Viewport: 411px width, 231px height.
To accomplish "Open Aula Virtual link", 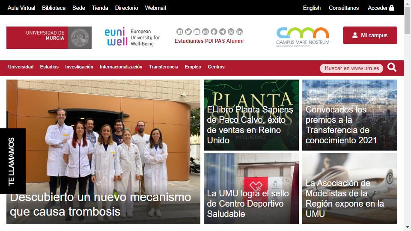I will 21,8.
